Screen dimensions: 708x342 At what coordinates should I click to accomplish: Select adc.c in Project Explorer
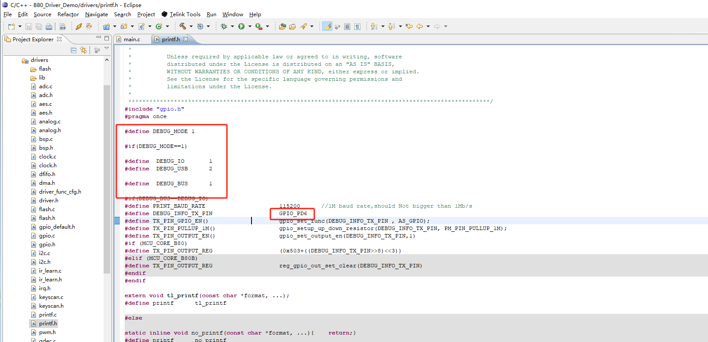(45, 86)
